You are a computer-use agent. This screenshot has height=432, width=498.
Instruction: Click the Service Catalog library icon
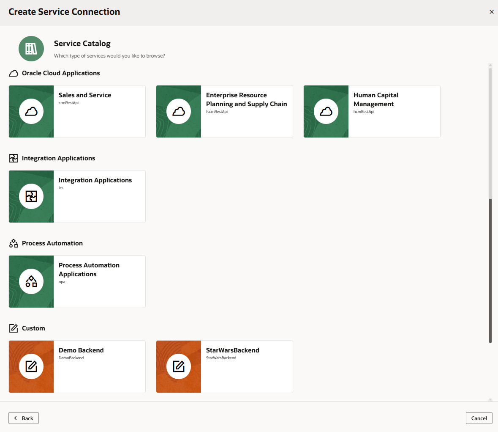click(x=31, y=48)
